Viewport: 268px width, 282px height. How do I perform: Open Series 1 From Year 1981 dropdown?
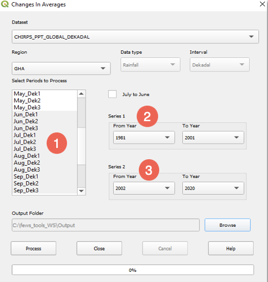coord(144,138)
